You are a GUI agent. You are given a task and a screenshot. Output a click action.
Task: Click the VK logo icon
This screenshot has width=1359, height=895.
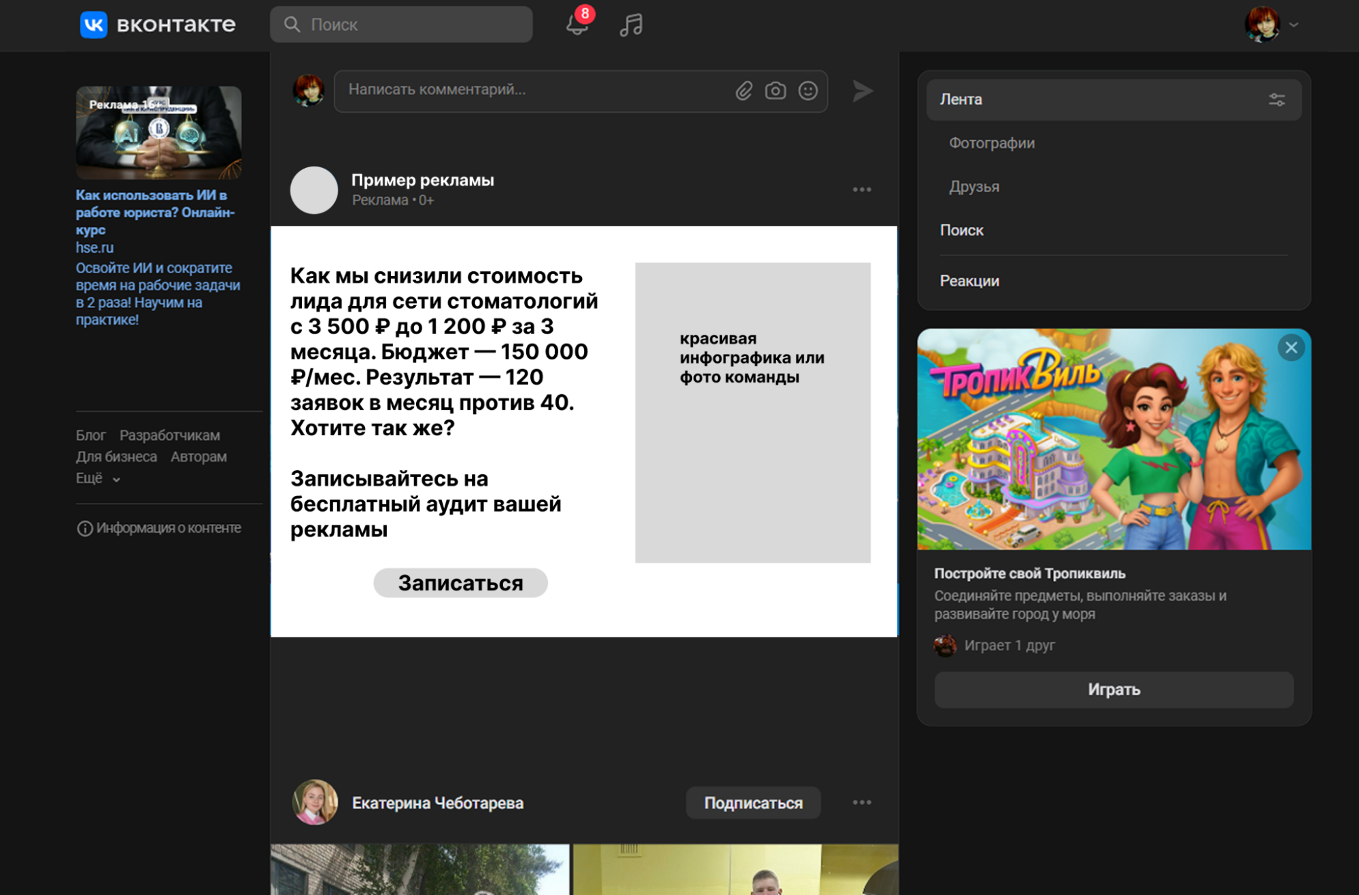93,25
